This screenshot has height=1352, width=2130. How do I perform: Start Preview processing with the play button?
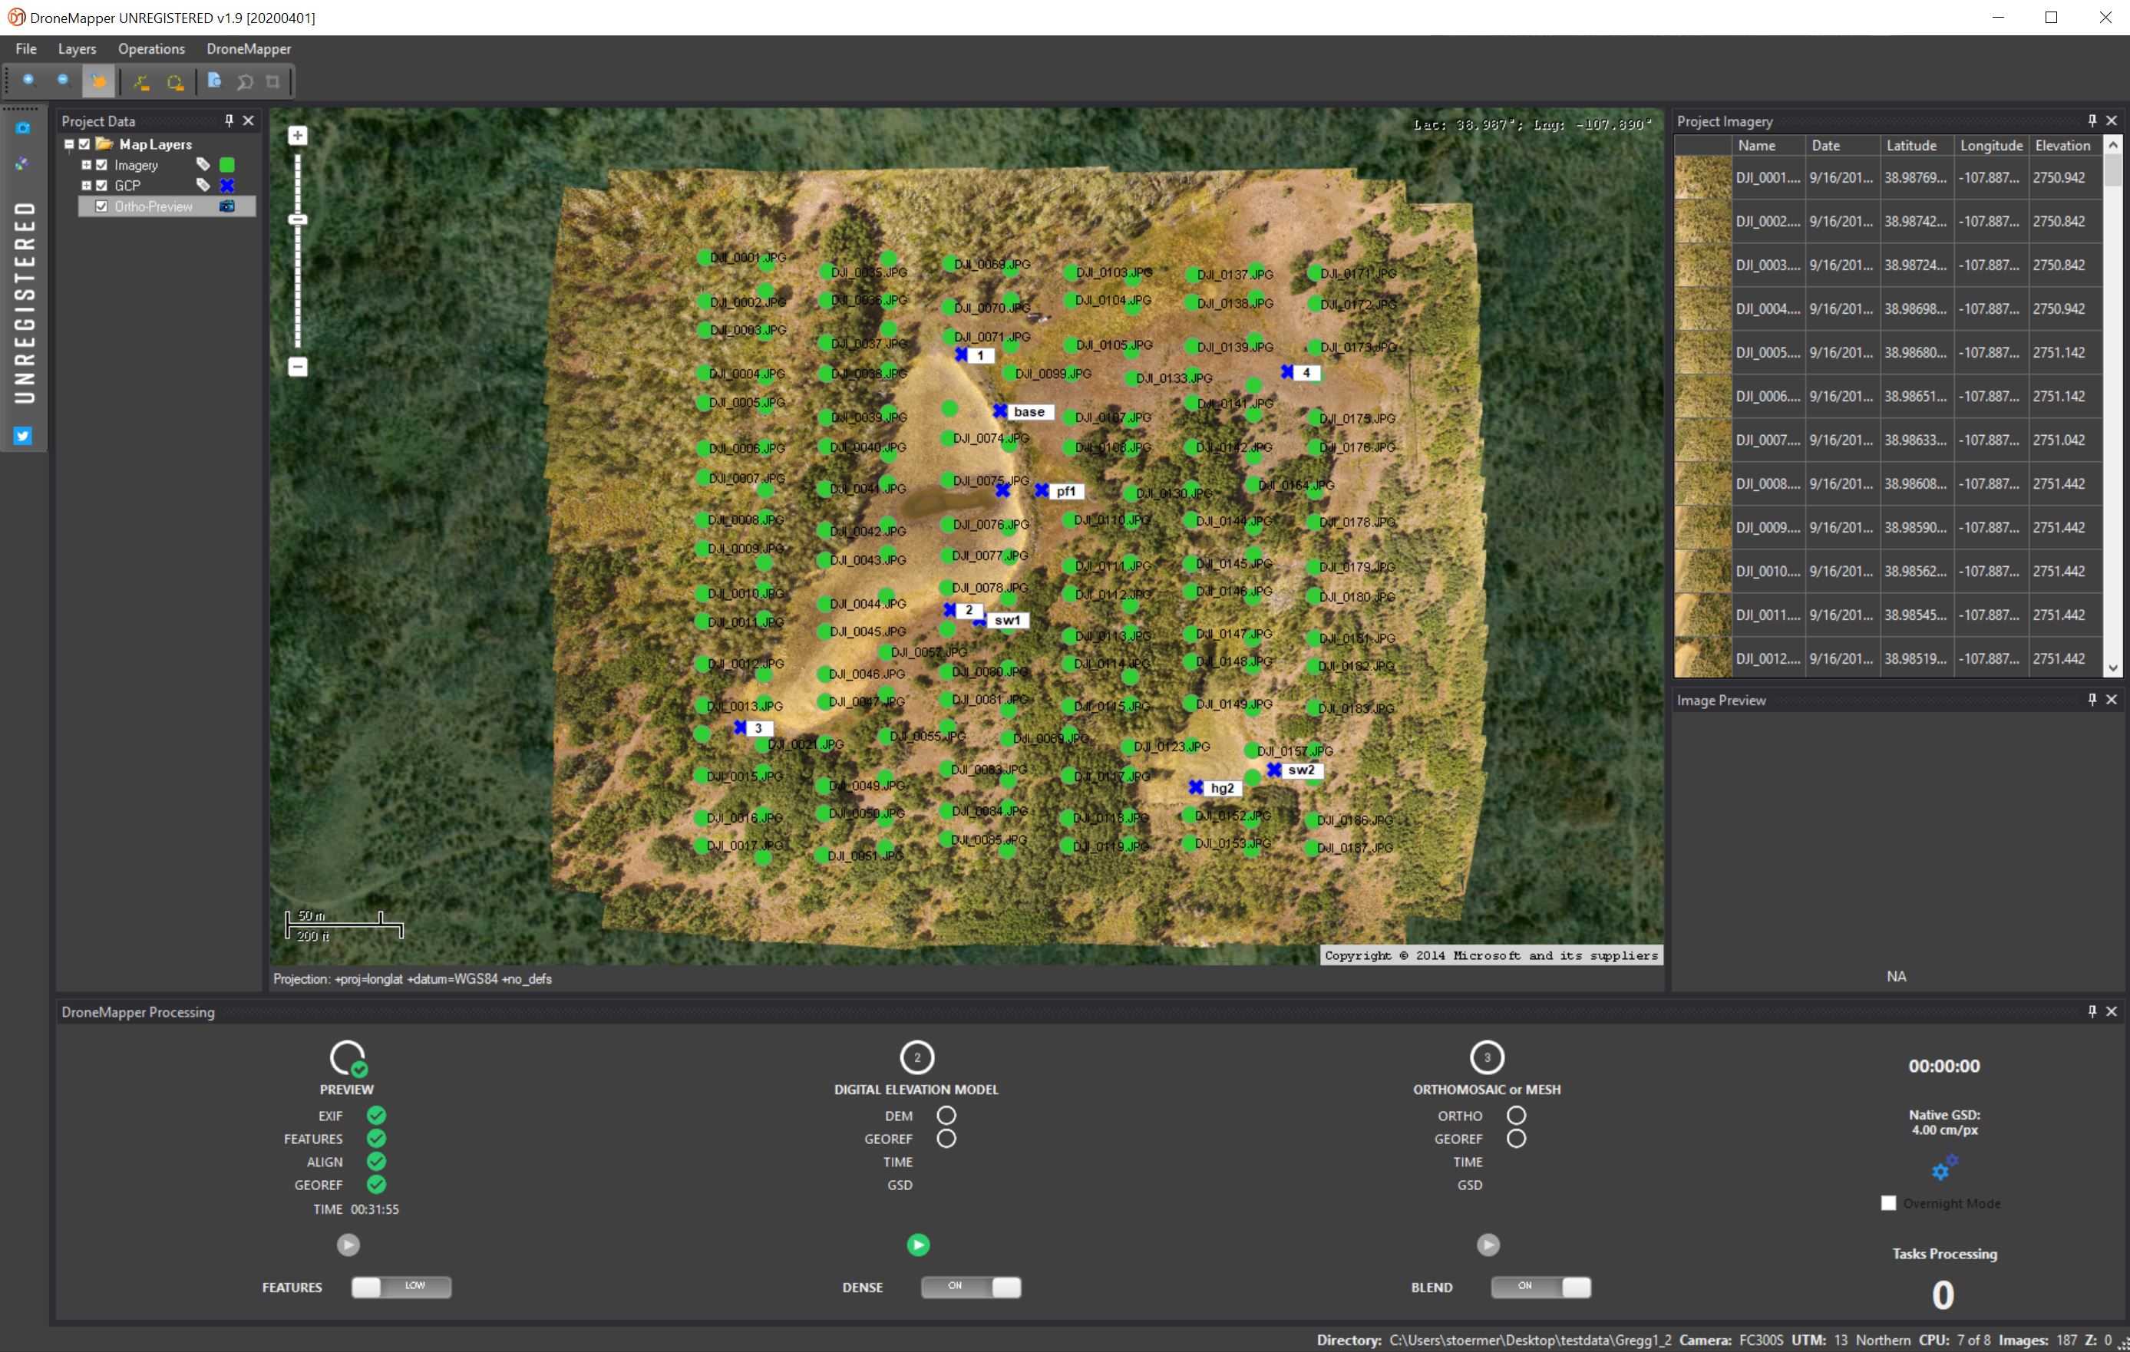coord(348,1245)
